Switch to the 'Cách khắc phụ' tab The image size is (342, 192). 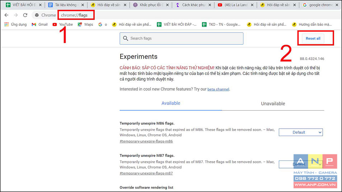click(193, 5)
